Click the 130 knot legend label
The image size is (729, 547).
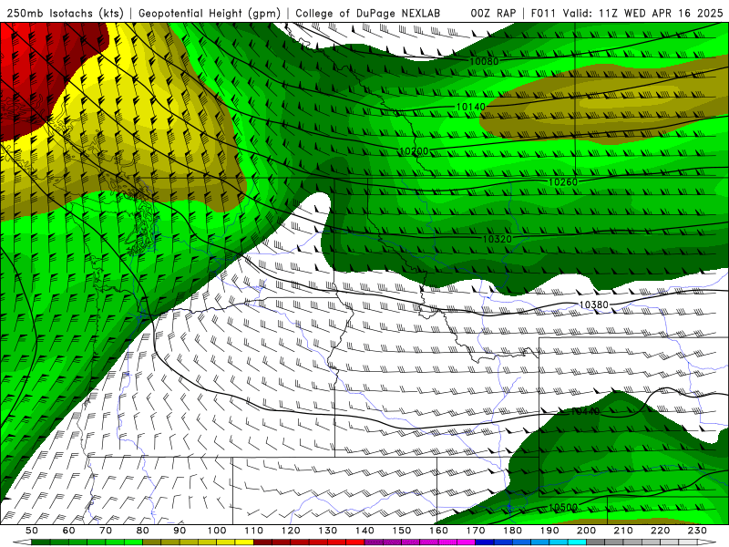click(x=328, y=531)
